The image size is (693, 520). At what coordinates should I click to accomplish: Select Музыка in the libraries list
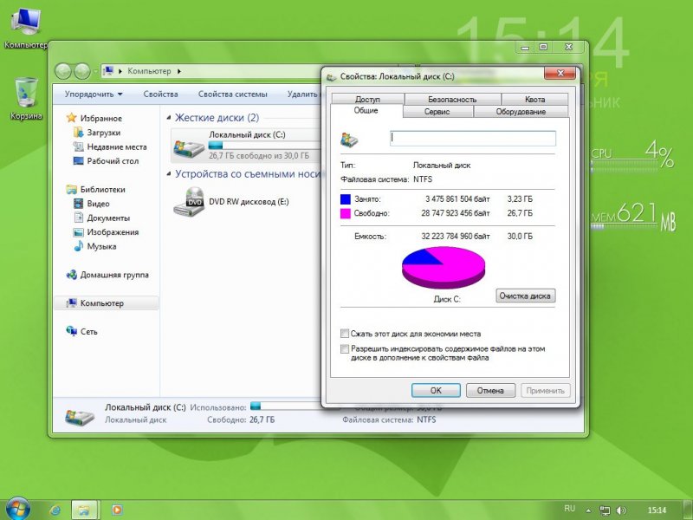[x=101, y=246]
